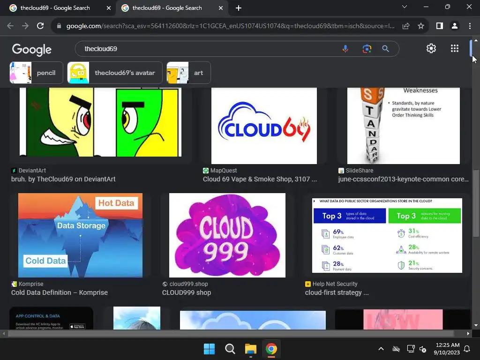480x360 pixels.
Task: Click the blue magnifier search button
Action: tap(385, 49)
